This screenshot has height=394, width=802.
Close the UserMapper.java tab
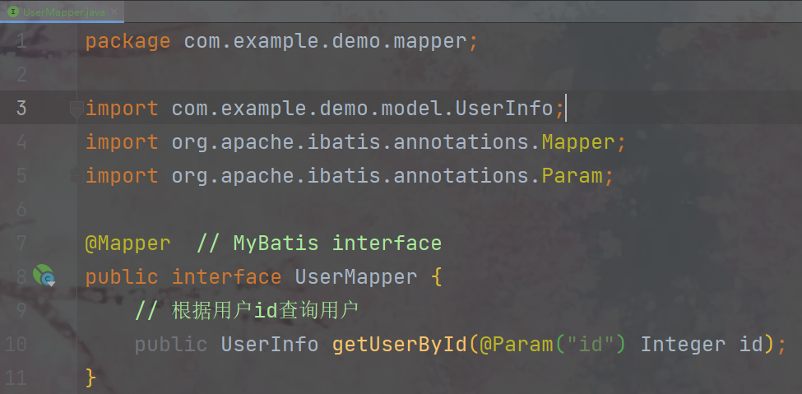pyautogui.click(x=115, y=12)
